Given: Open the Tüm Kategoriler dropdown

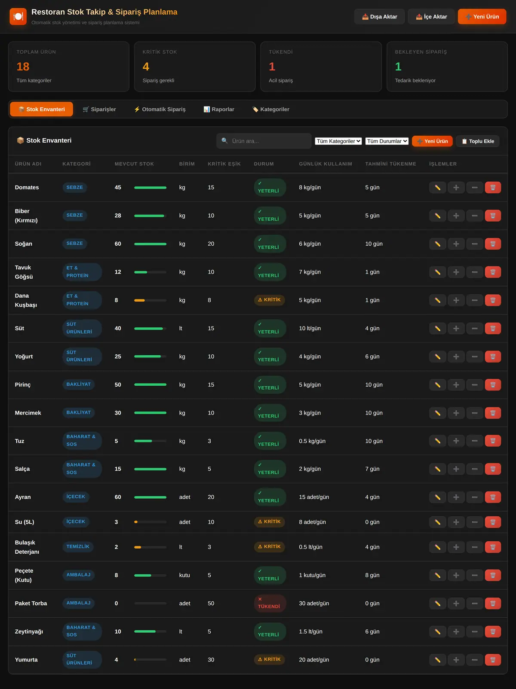Looking at the screenshot, I should pyautogui.click(x=338, y=141).
